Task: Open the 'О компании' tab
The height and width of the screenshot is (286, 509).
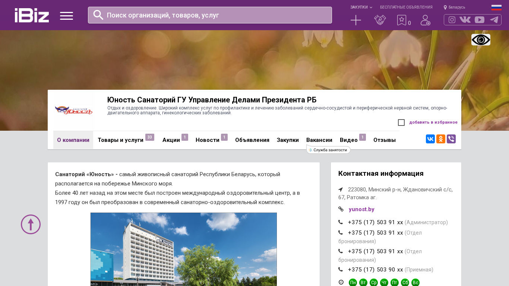Action: 73,140
